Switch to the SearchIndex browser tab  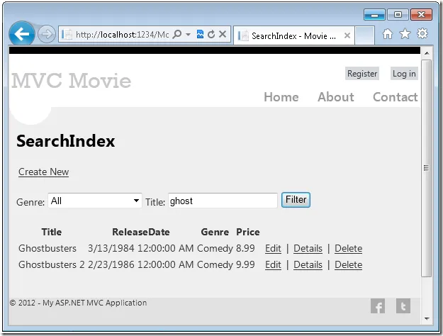click(292, 35)
